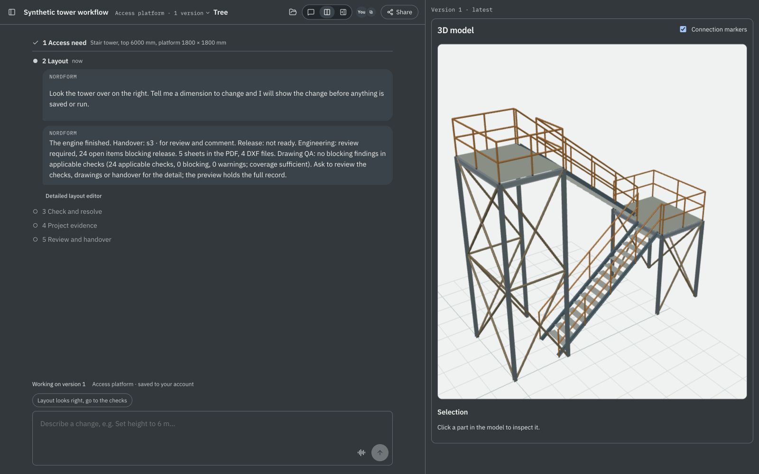759x474 pixels.
Task: Click the Access platform breadcrumb text
Action: (x=139, y=13)
